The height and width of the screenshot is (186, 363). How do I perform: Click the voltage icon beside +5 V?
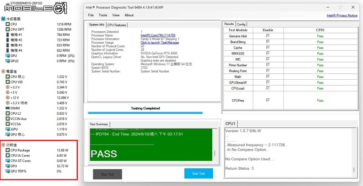[7, 93]
